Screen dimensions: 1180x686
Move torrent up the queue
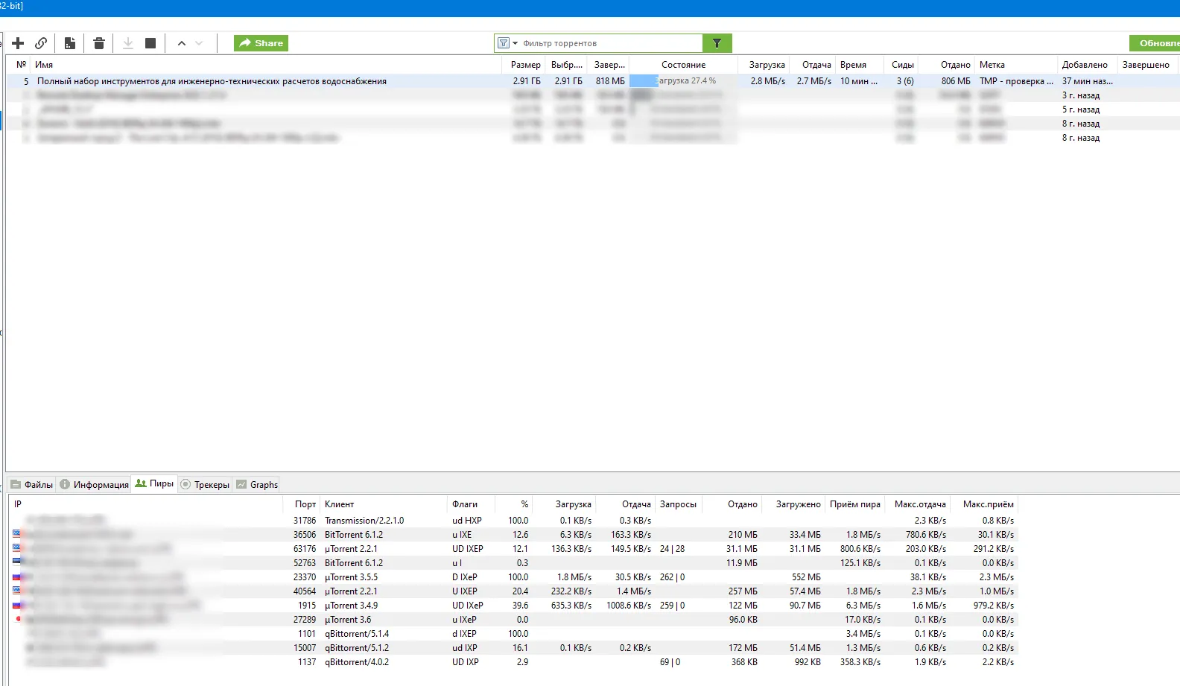coord(181,43)
